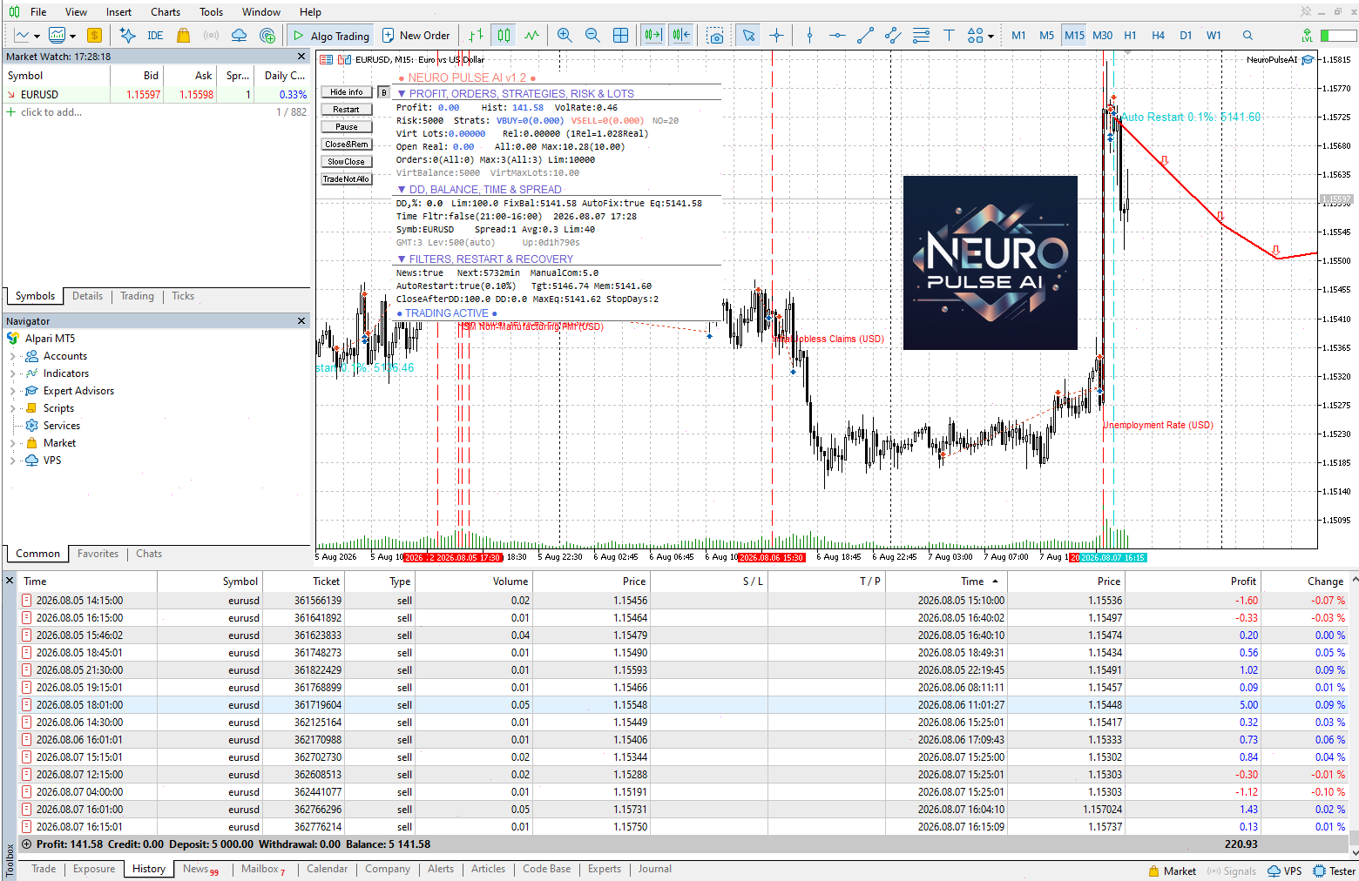Open the profiles dropdown arrow in toolbar
The image size is (1359, 881).
click(x=72, y=36)
